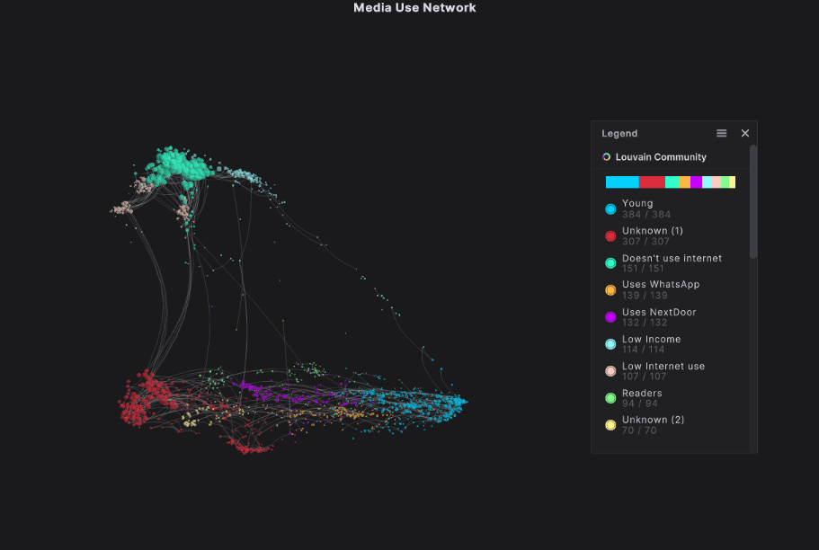
Task: Select the 'Uses WhatsApp' legend label
Action: tap(661, 284)
